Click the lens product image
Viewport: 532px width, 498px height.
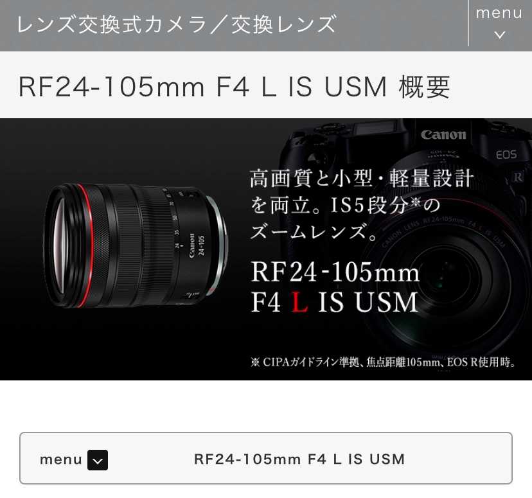[x=136, y=245]
